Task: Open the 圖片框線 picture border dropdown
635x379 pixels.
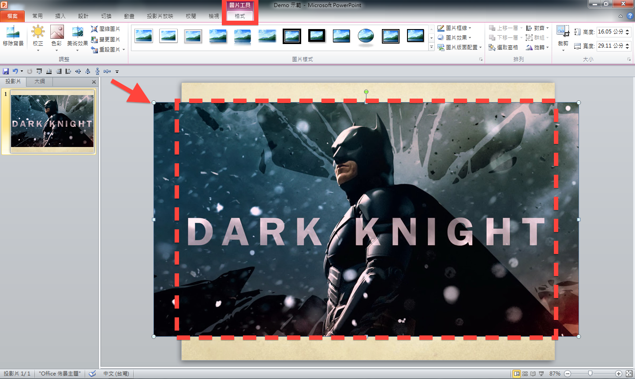Action: 455,28
